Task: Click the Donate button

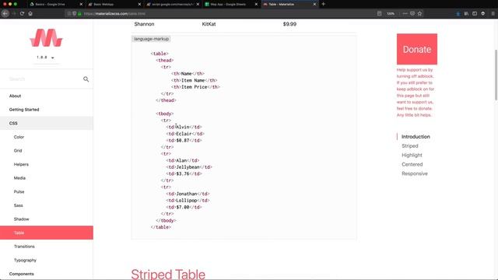Action: [417, 49]
